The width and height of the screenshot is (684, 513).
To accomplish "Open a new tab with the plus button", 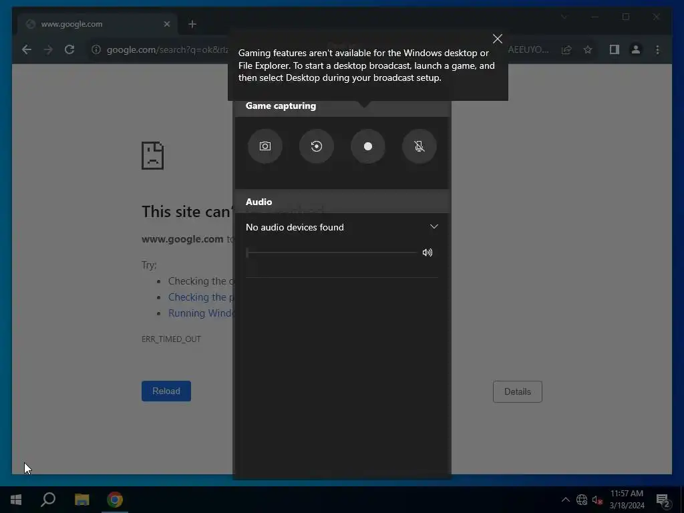I will click(x=192, y=24).
